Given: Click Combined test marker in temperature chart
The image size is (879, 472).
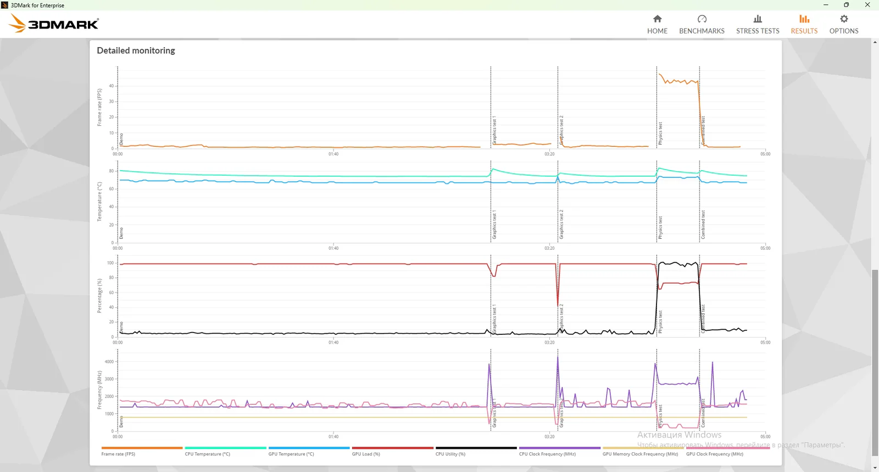Looking at the screenshot, I should 703,224.
